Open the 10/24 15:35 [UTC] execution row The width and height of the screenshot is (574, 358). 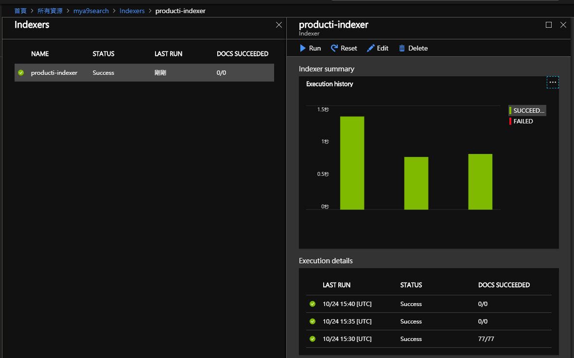(x=429, y=322)
